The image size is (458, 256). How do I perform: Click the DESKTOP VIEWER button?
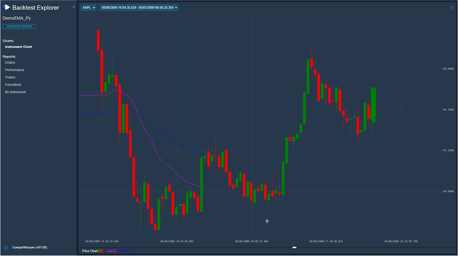point(19,27)
